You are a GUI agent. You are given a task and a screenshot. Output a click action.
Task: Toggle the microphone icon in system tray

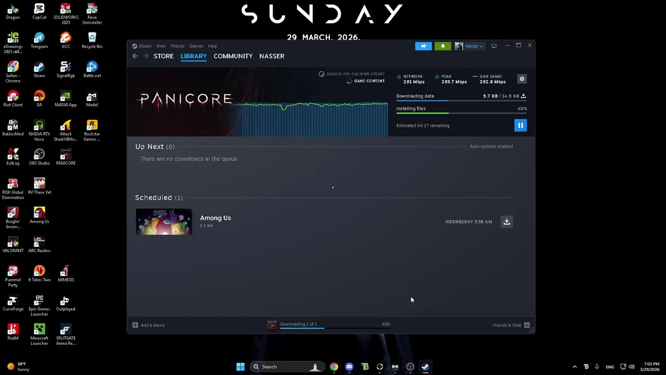pyautogui.click(x=597, y=367)
